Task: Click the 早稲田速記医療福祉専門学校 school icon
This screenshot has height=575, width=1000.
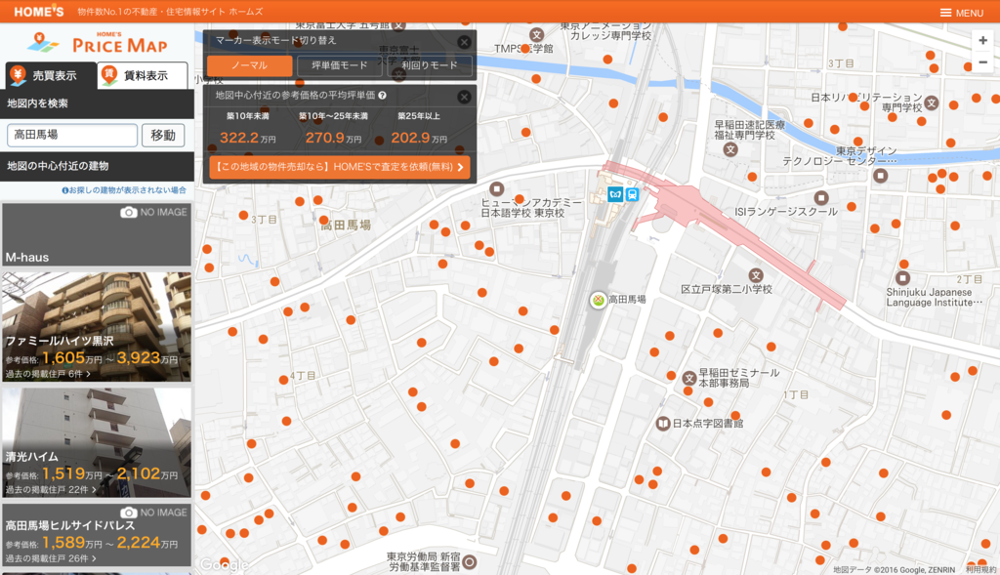Action: (x=730, y=149)
